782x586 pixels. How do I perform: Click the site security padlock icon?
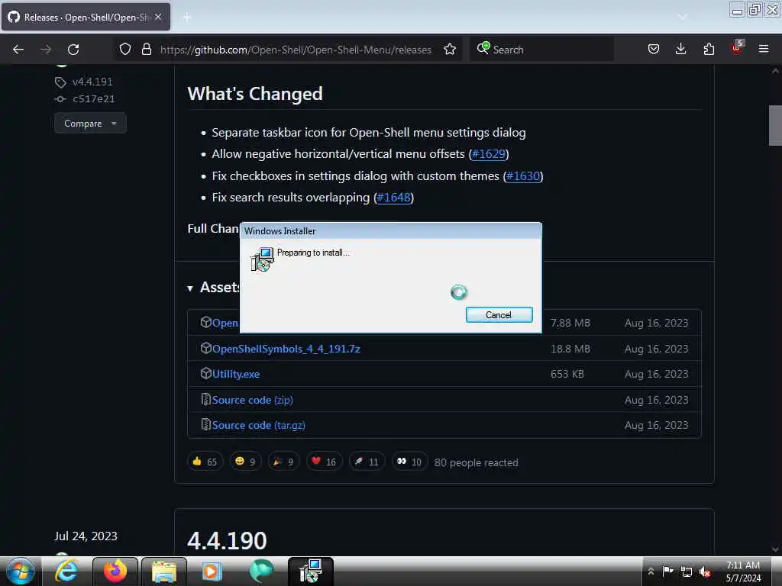coord(146,49)
